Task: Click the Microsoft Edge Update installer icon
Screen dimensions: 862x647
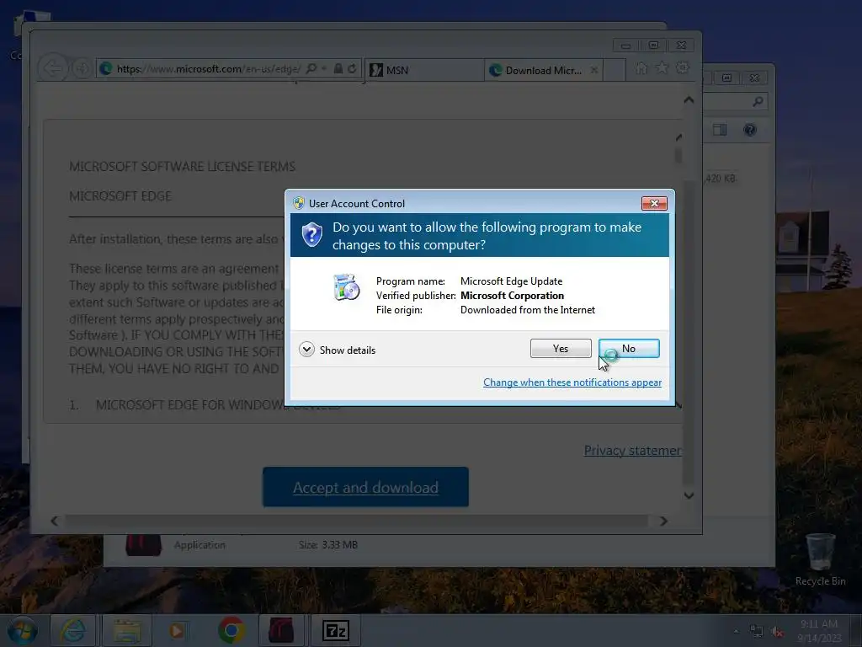Action: pyautogui.click(x=346, y=286)
